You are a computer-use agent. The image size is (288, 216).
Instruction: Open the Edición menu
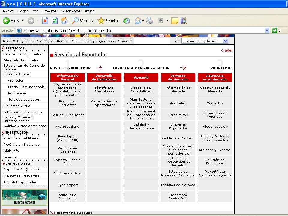[x=23, y=11]
